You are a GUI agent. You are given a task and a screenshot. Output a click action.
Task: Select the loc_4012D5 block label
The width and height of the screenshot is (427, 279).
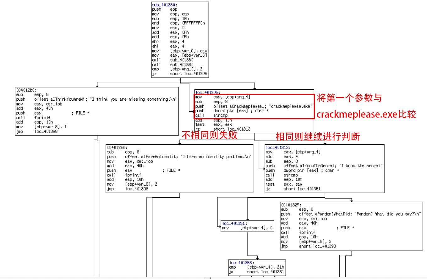[208, 92]
